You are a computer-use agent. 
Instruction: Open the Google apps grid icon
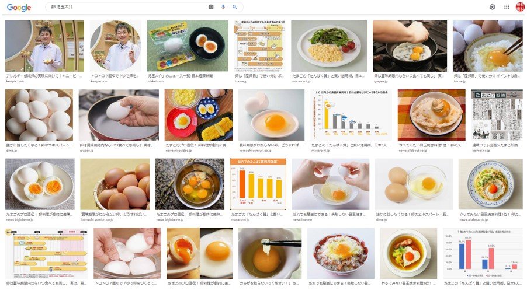(507, 7)
